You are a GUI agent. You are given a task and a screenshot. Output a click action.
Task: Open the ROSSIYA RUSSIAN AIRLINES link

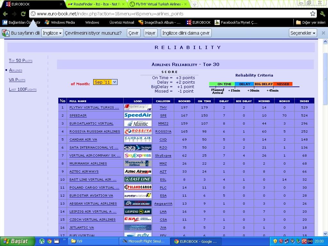[95, 132]
